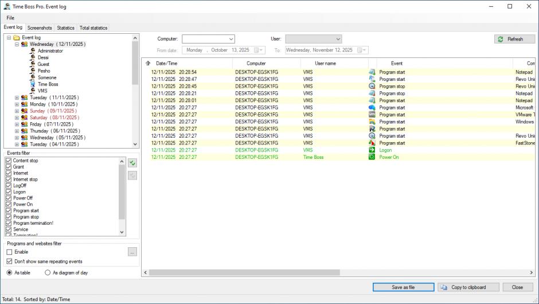This screenshot has width=539, height=304.
Task: Click the Time Boss icon in the tree
Action: pyautogui.click(x=32, y=84)
